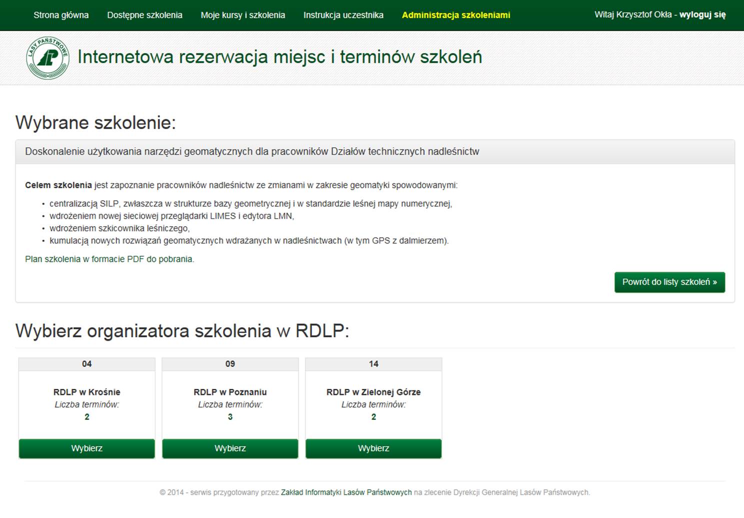Viewport: 744px width, 518px height.
Task: Select Administracja szkoleniami in navigation
Action: click(456, 15)
